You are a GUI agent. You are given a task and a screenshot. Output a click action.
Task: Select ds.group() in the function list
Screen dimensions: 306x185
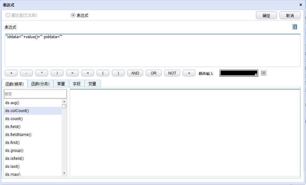[33, 151]
